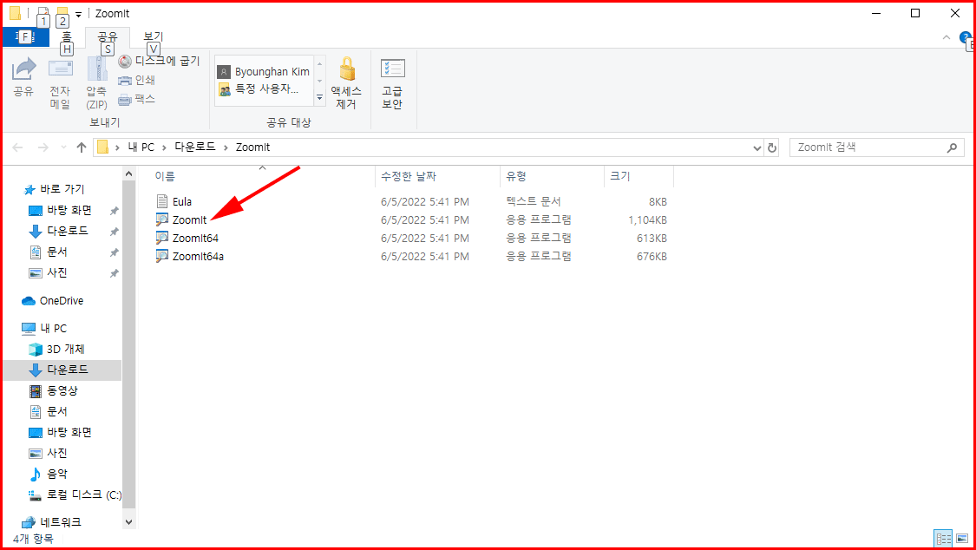Viewport: 976px width, 550px height.
Task: Click the search magnifier icon
Action: pos(952,148)
